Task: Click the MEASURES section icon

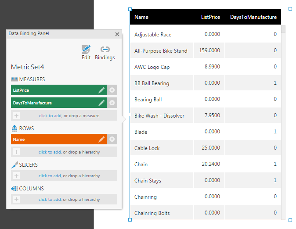Action: pyautogui.click(x=14, y=79)
